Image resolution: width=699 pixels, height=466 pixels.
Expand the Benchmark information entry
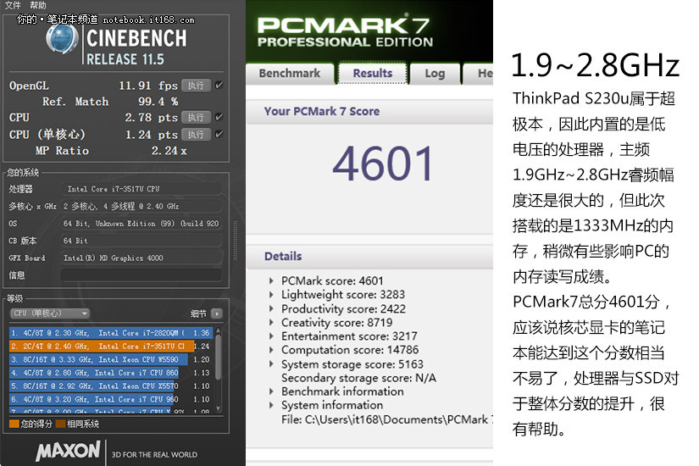pyautogui.click(x=271, y=391)
